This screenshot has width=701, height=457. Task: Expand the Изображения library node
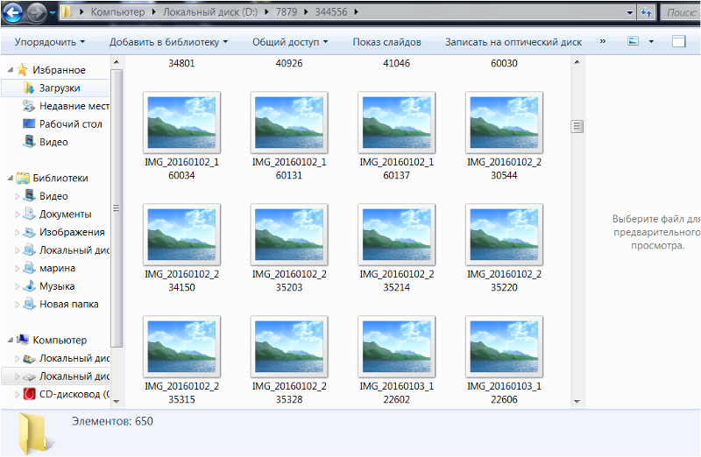click(17, 232)
